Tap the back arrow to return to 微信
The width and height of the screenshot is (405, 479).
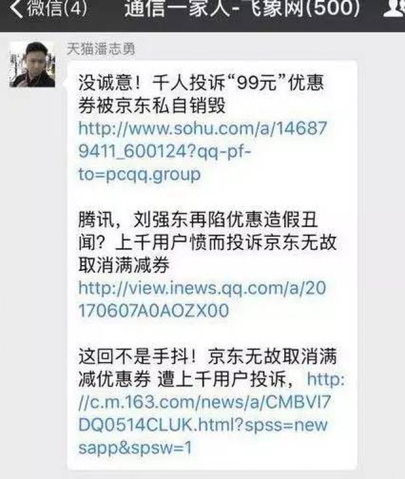point(16,9)
